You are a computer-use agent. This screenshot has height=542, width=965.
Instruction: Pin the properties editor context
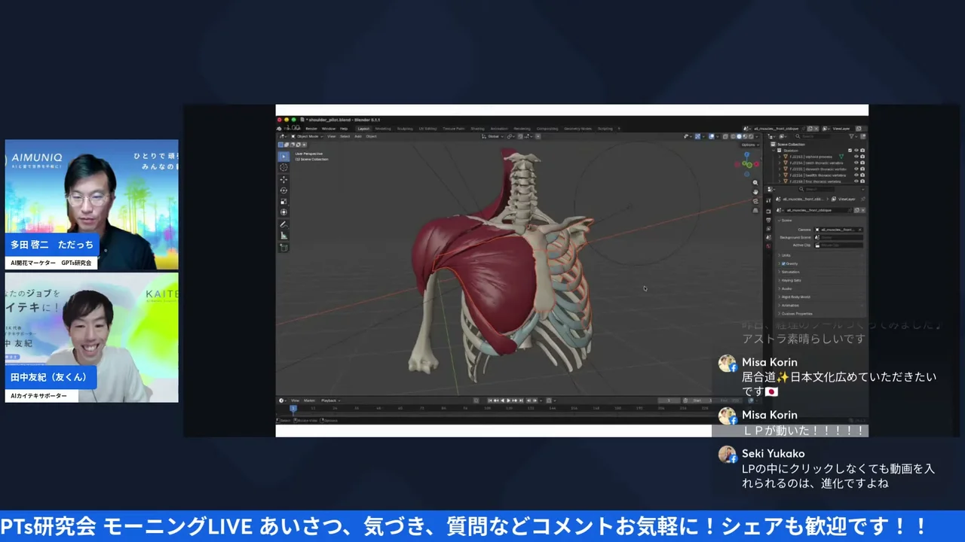point(863,199)
